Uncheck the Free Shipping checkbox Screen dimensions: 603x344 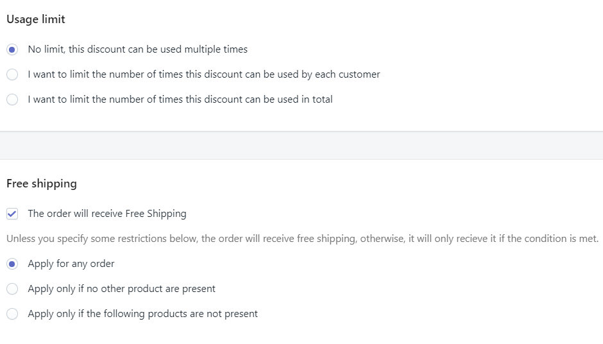tap(12, 214)
